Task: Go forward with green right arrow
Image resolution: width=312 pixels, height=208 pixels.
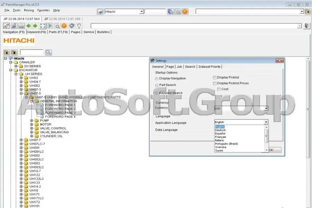Action: tap(35, 26)
